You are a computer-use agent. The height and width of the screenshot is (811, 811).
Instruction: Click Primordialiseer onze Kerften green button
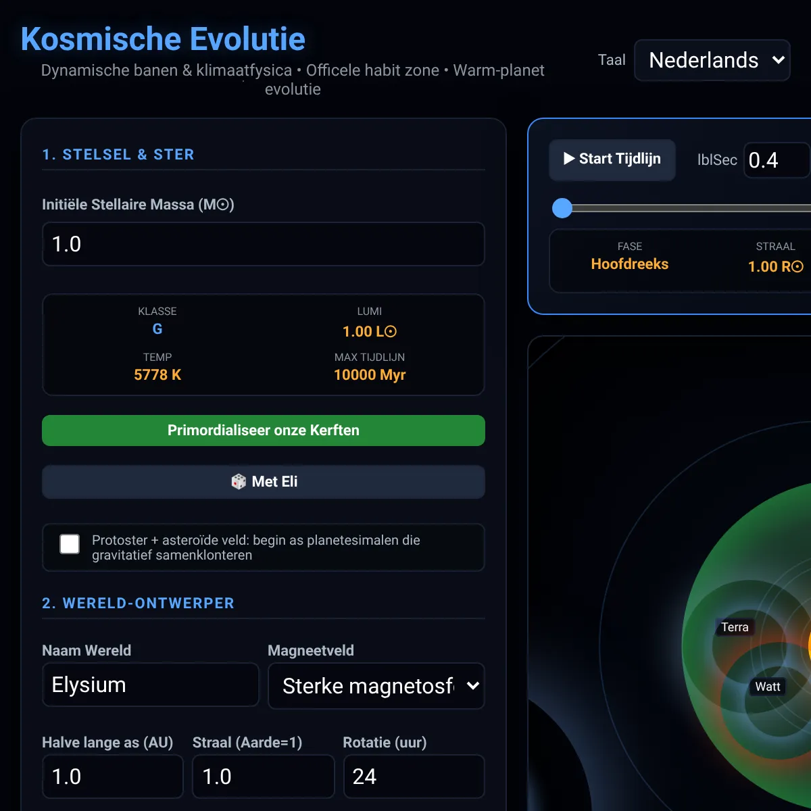click(x=264, y=431)
